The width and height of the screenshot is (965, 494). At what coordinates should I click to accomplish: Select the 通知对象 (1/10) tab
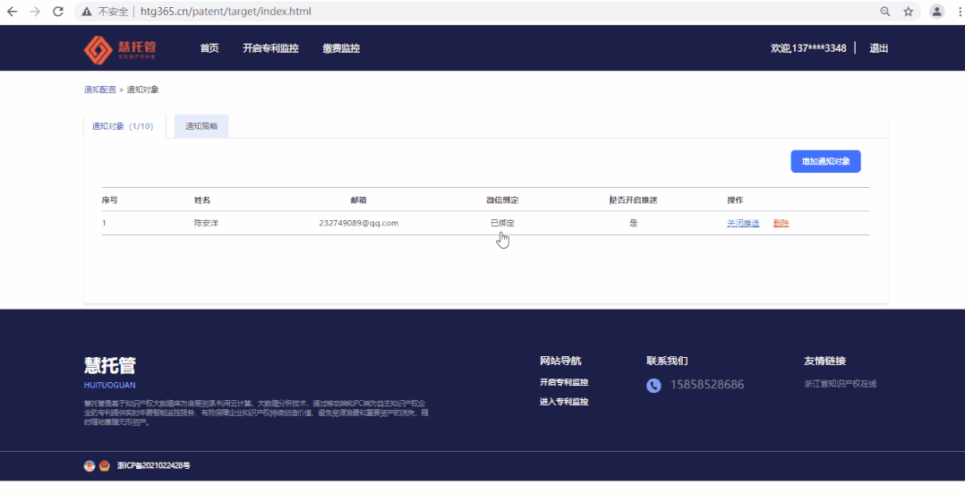pos(124,126)
